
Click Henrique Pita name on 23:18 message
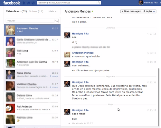pyautogui.click(x=80, y=34)
